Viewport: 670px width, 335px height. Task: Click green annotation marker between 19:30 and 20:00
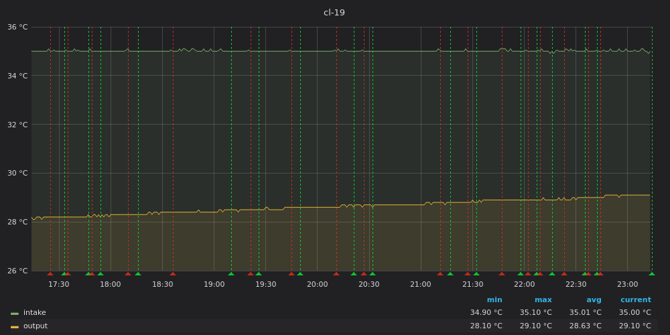300,273
